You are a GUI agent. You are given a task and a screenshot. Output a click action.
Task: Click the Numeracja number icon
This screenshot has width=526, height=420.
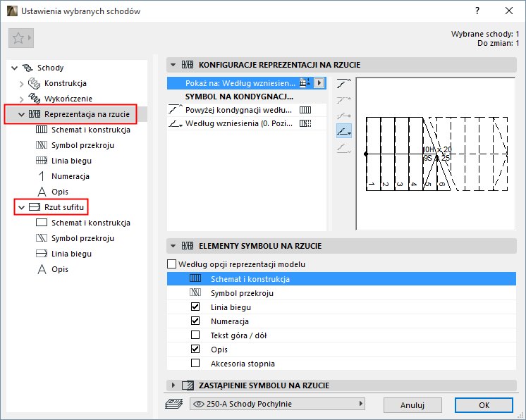tap(42, 176)
